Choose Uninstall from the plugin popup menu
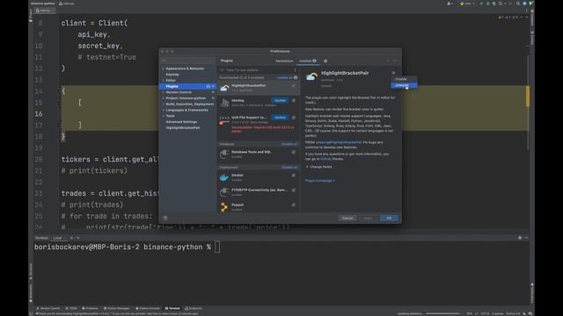 click(x=404, y=85)
